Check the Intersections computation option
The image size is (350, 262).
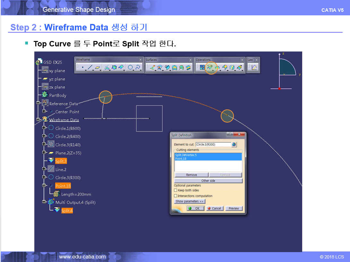click(x=175, y=196)
